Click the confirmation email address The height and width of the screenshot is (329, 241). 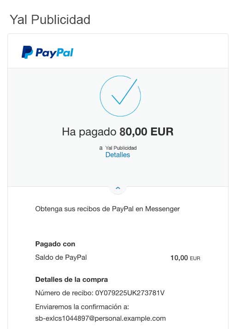pyautogui.click(x=100, y=318)
